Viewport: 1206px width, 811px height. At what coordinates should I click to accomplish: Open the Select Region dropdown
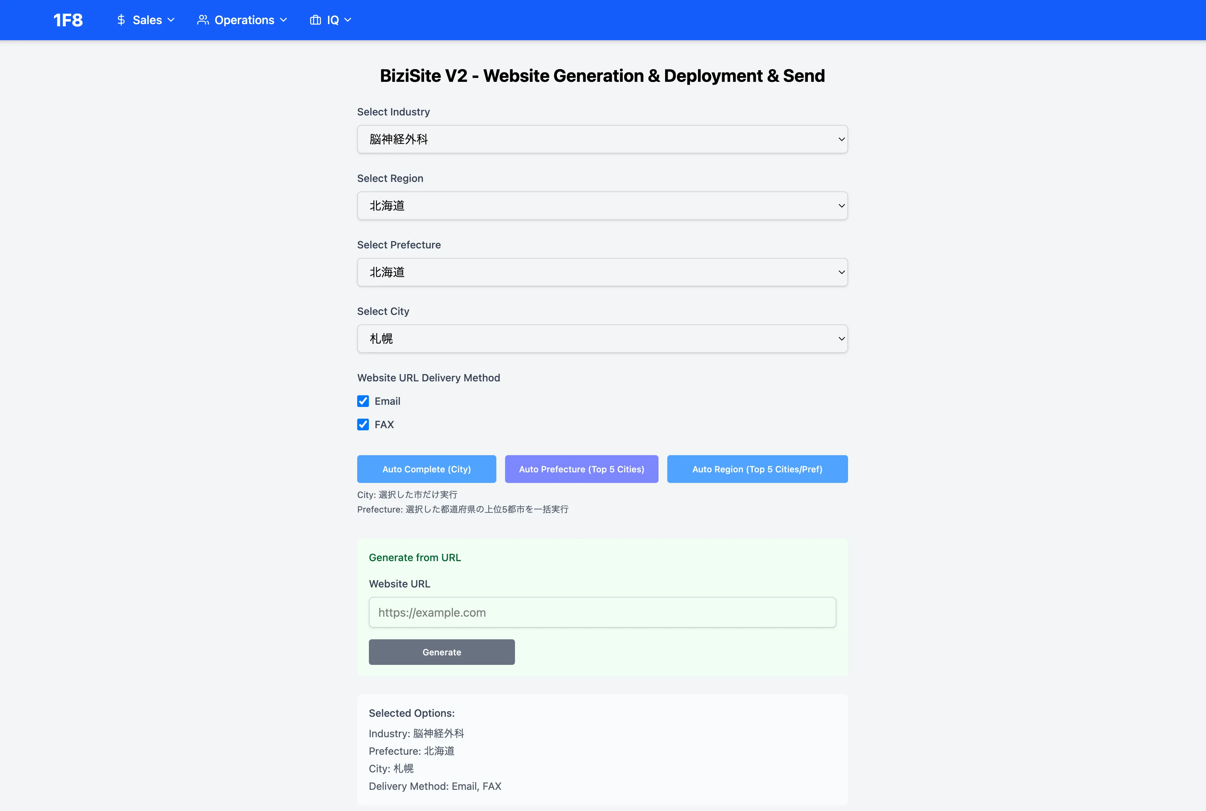(x=602, y=206)
